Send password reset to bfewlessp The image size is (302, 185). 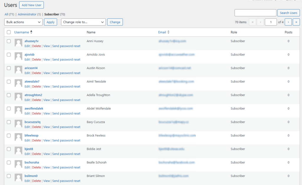click(x=66, y=140)
